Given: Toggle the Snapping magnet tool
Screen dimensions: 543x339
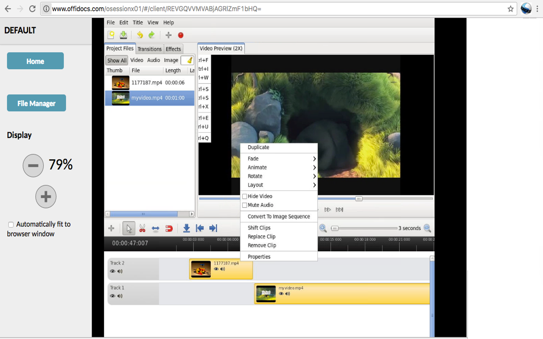Looking at the screenshot, I should 169,228.
